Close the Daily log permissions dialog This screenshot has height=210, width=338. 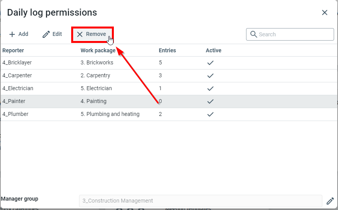point(324,12)
